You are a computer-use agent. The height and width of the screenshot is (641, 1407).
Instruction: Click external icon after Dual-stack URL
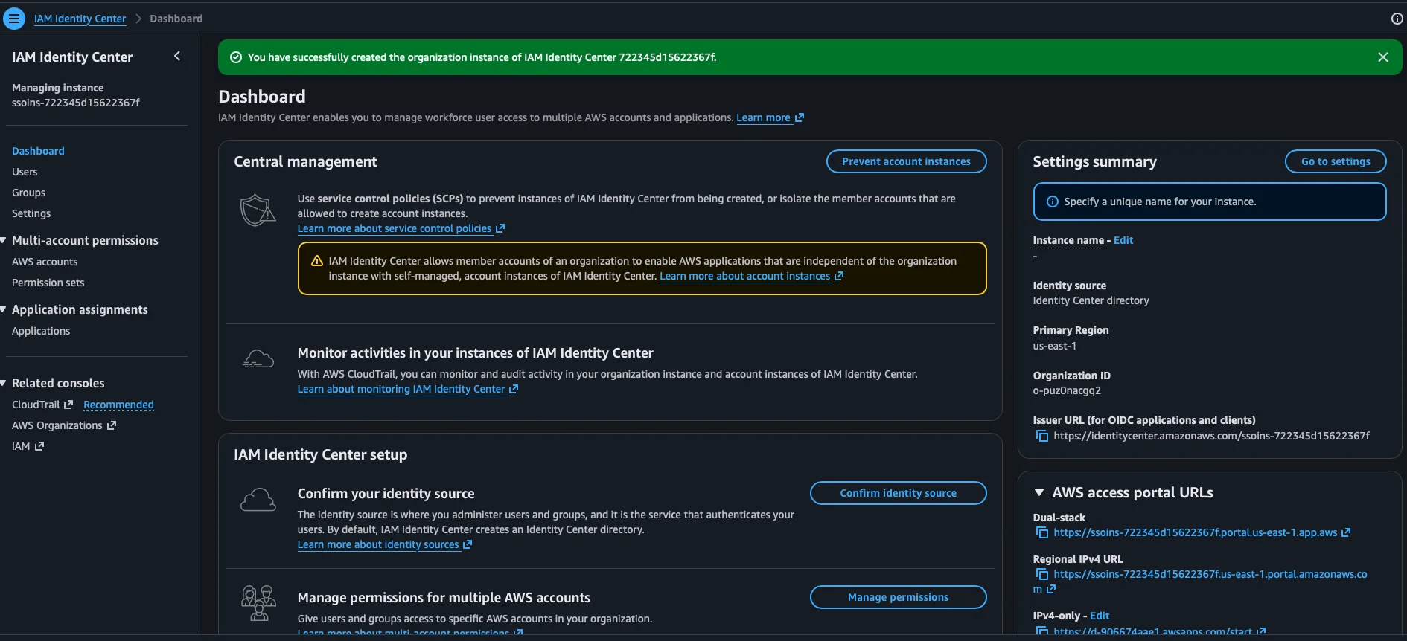(x=1346, y=532)
